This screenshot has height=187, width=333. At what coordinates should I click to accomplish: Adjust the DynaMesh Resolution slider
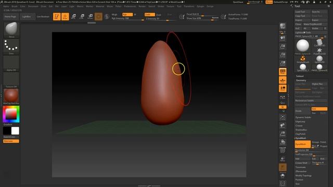pos(311,150)
